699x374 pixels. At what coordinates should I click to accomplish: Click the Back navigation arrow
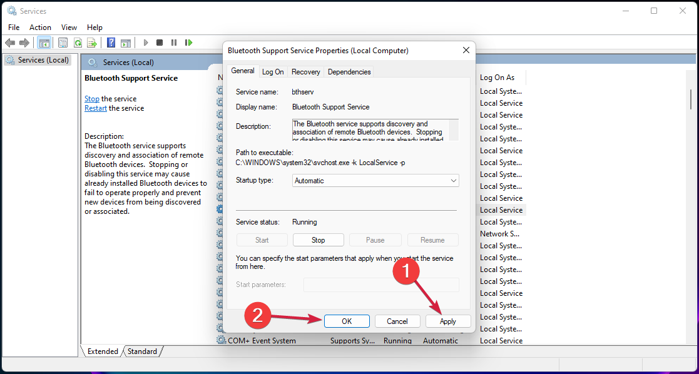point(10,42)
